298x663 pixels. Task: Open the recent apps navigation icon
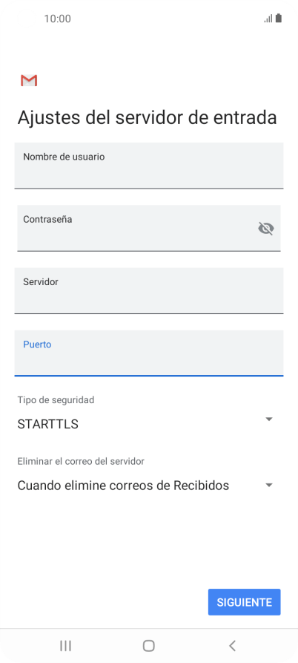[65, 646]
